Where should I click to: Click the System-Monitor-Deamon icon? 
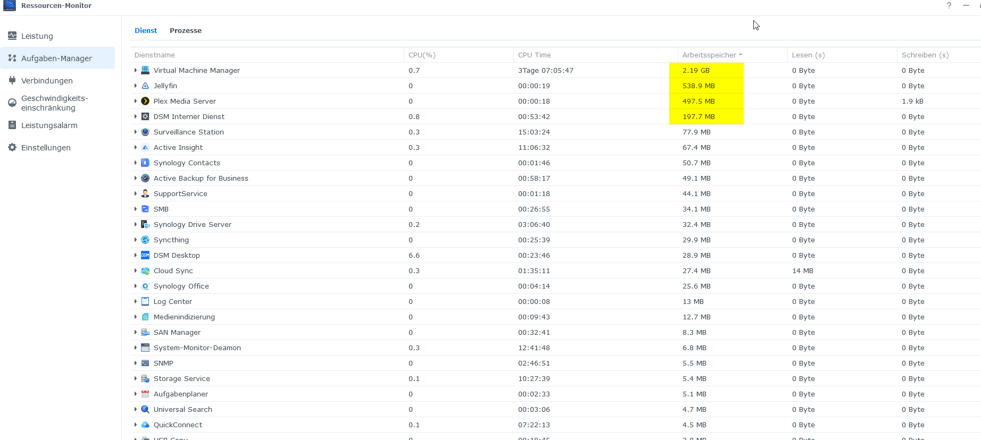145,348
